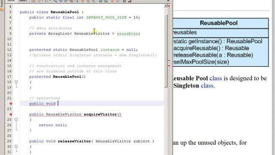
Task: Click 'ReusablePool()' constructor name on line 17
Action: [x=69, y=77]
